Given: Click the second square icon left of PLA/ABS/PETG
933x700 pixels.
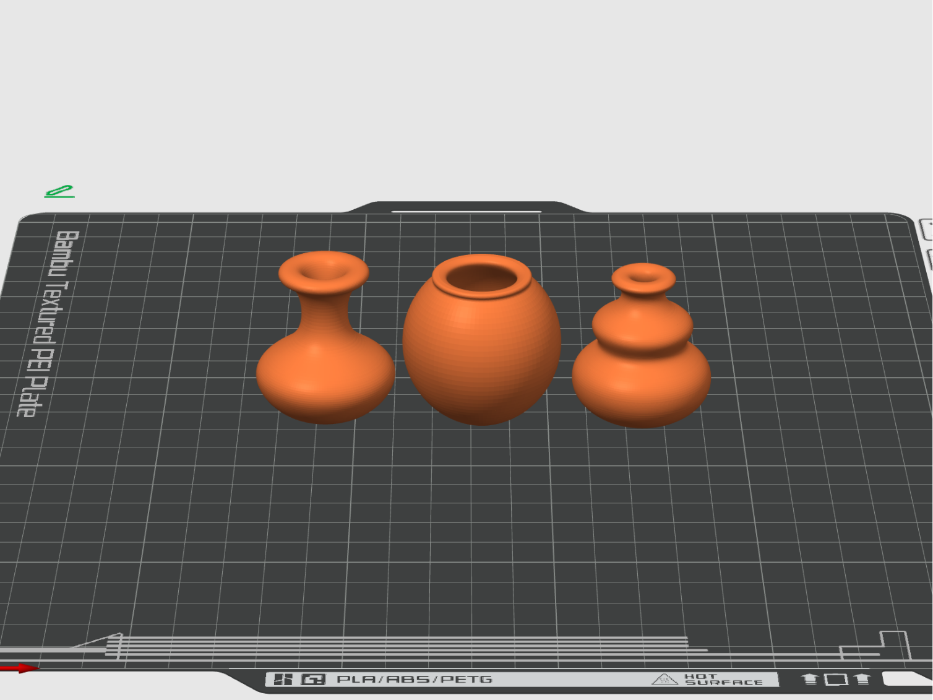Looking at the screenshot, I should [313, 680].
